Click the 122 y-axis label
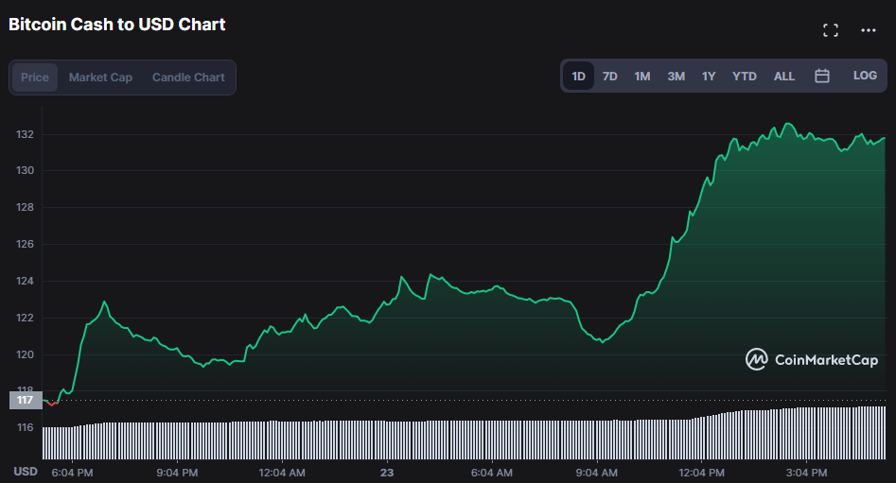896x483 pixels. coord(26,318)
